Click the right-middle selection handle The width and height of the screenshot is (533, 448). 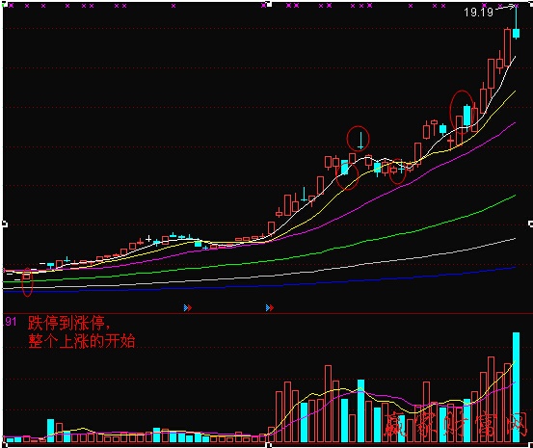point(531,224)
